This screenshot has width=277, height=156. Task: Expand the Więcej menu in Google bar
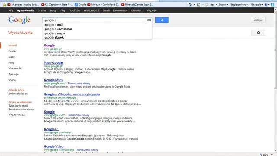pyautogui.click(x=151, y=10)
